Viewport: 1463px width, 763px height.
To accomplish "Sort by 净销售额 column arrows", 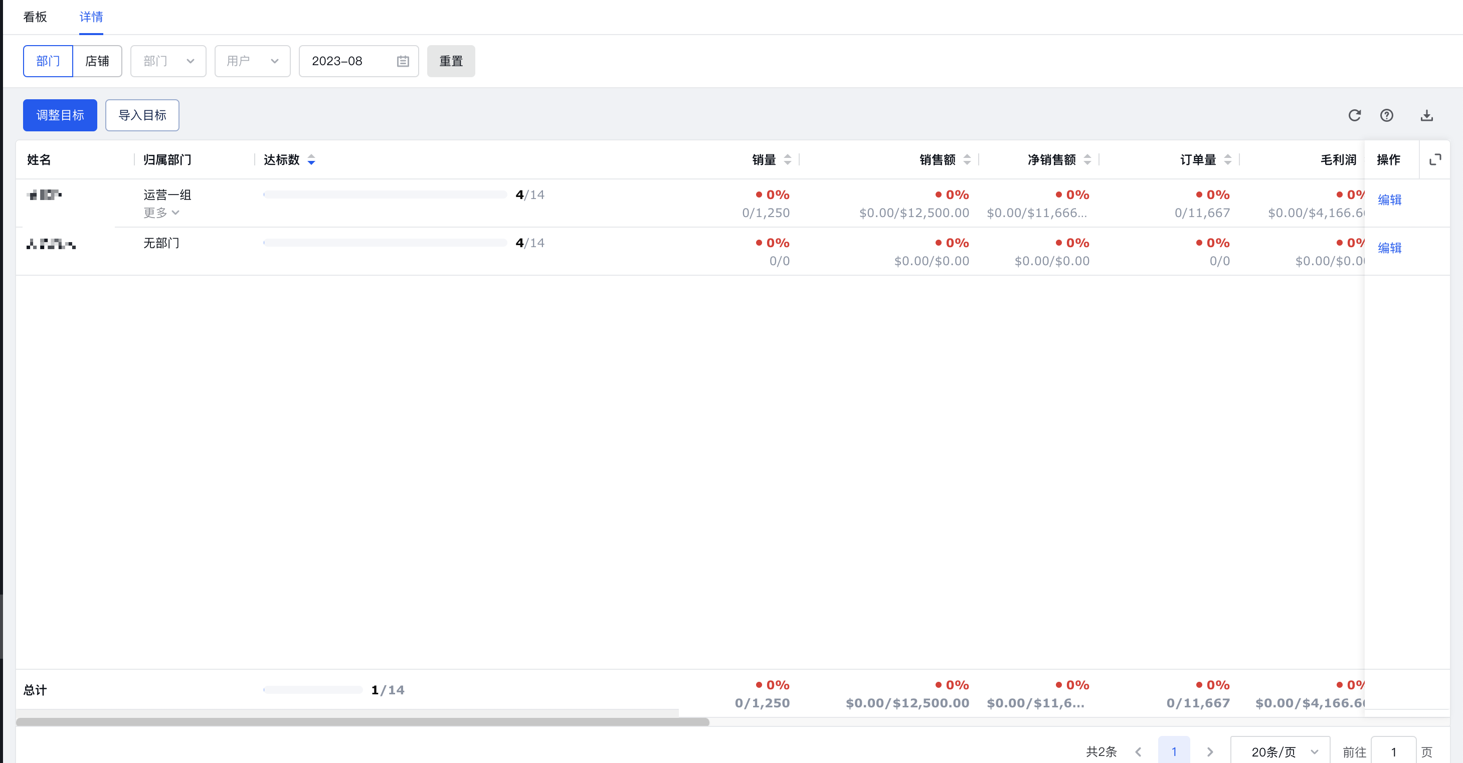I will [x=1087, y=160].
